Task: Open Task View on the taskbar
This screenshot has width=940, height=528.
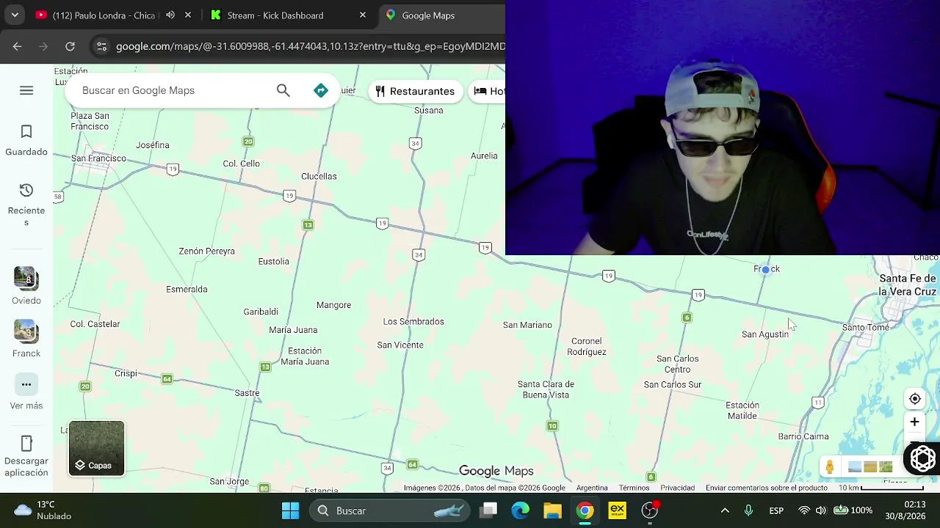Action: click(489, 510)
